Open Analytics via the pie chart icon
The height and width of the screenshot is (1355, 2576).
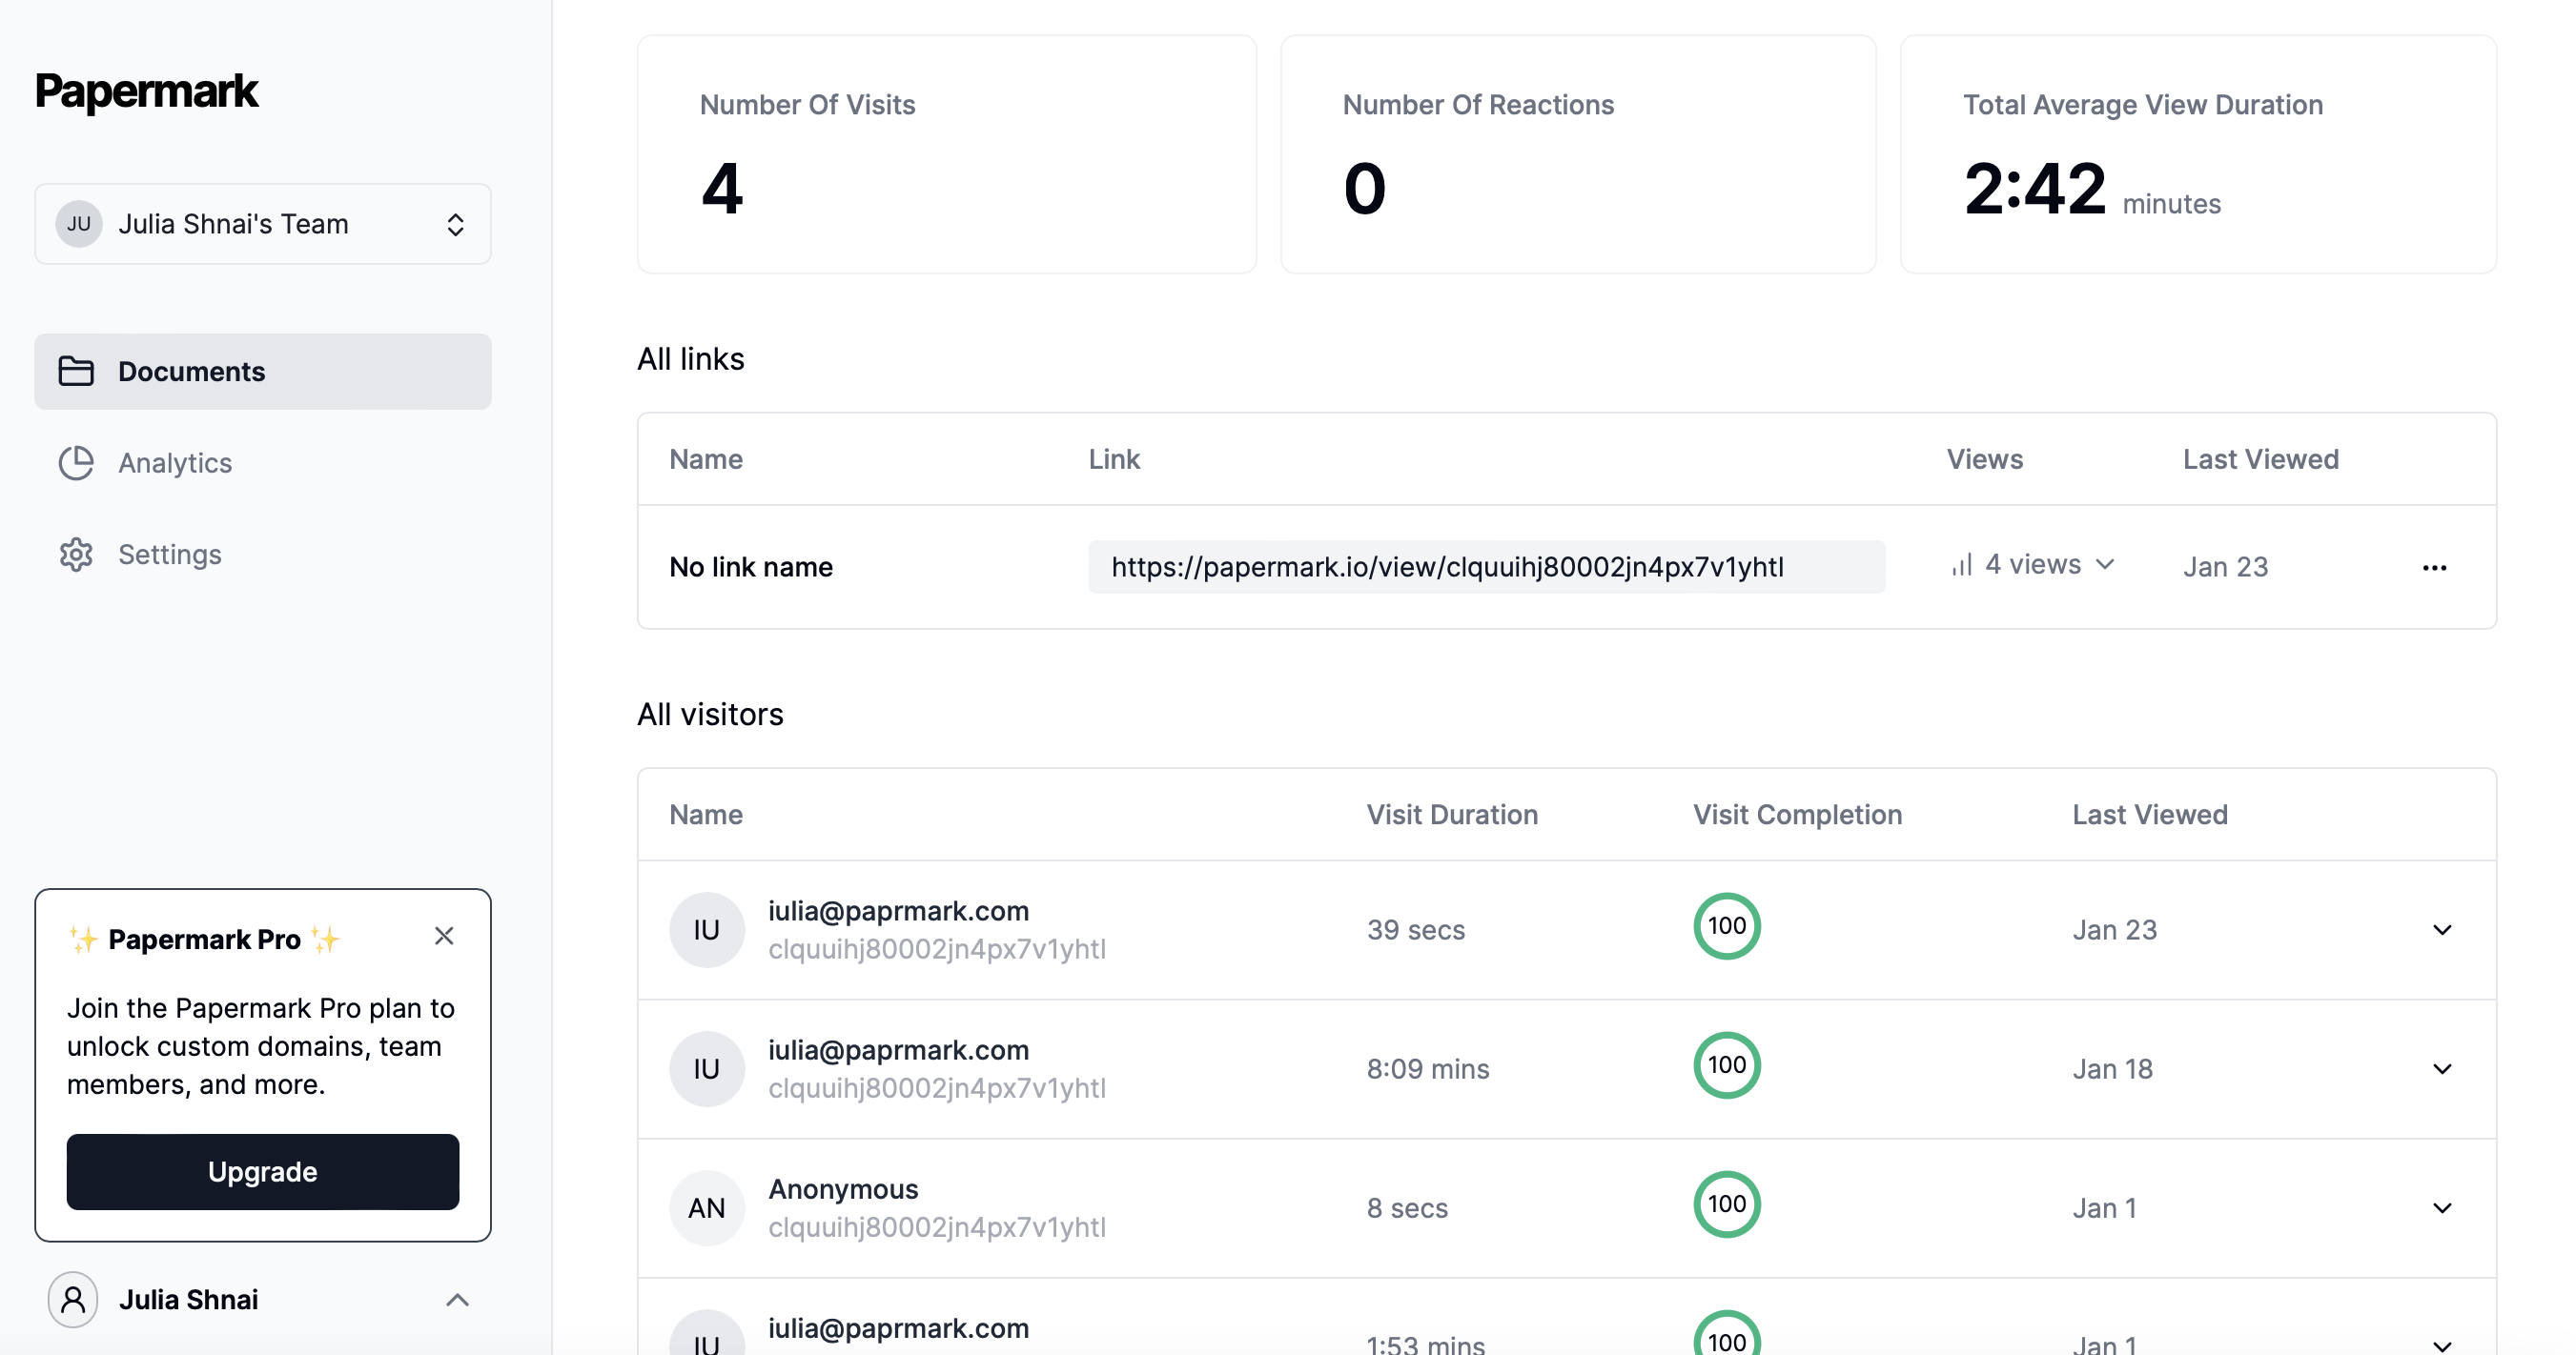76,463
